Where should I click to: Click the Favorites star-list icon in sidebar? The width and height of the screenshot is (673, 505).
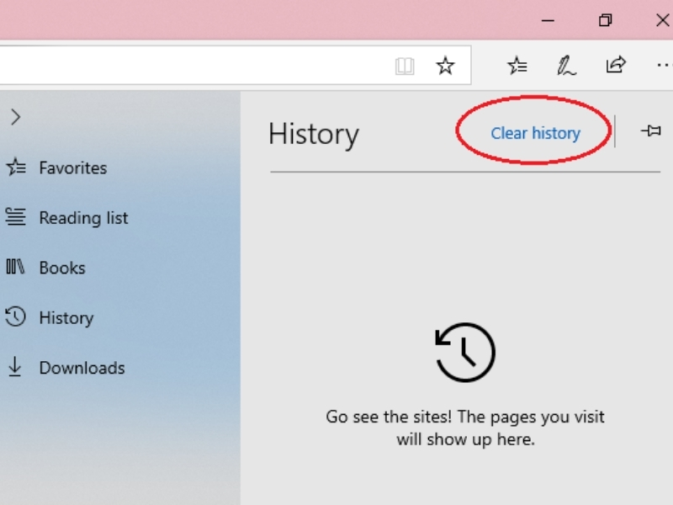click(16, 167)
